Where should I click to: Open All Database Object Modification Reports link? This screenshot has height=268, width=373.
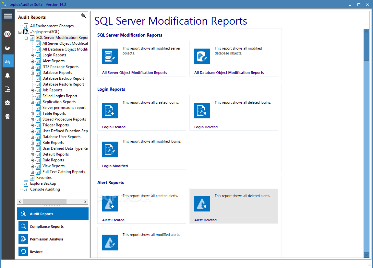(229, 73)
